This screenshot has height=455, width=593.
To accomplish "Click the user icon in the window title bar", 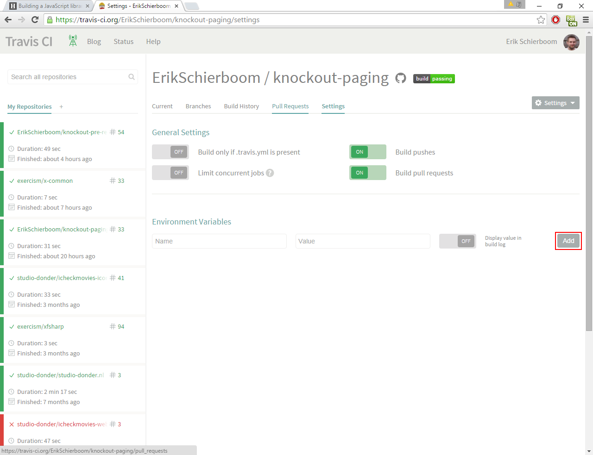I will (515, 4).
